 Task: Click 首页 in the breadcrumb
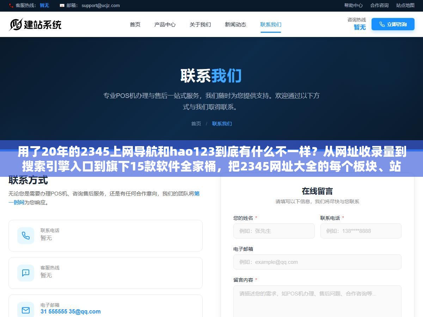[x=196, y=124]
